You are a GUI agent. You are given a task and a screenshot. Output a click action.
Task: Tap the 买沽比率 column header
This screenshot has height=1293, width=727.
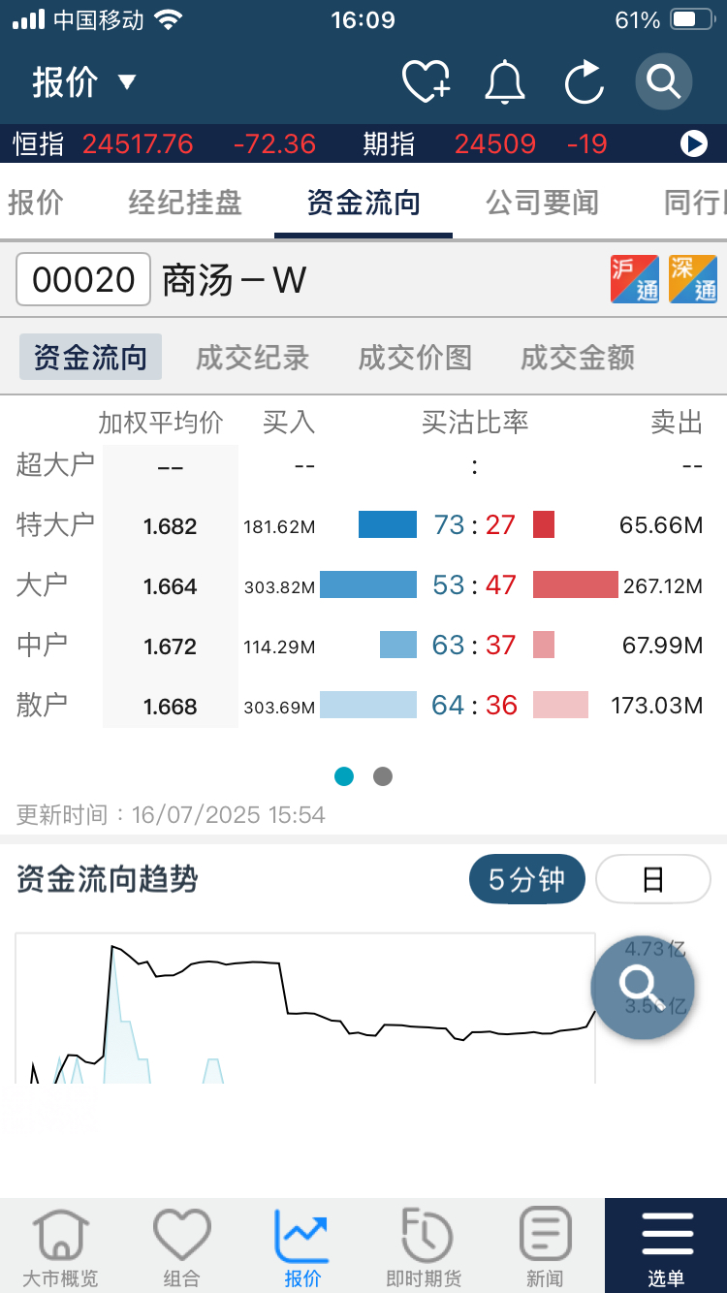(x=475, y=423)
